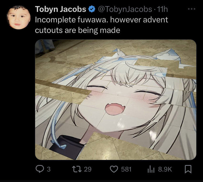Open the three-dot more options menu
The height and width of the screenshot is (182, 203).
(192, 9)
